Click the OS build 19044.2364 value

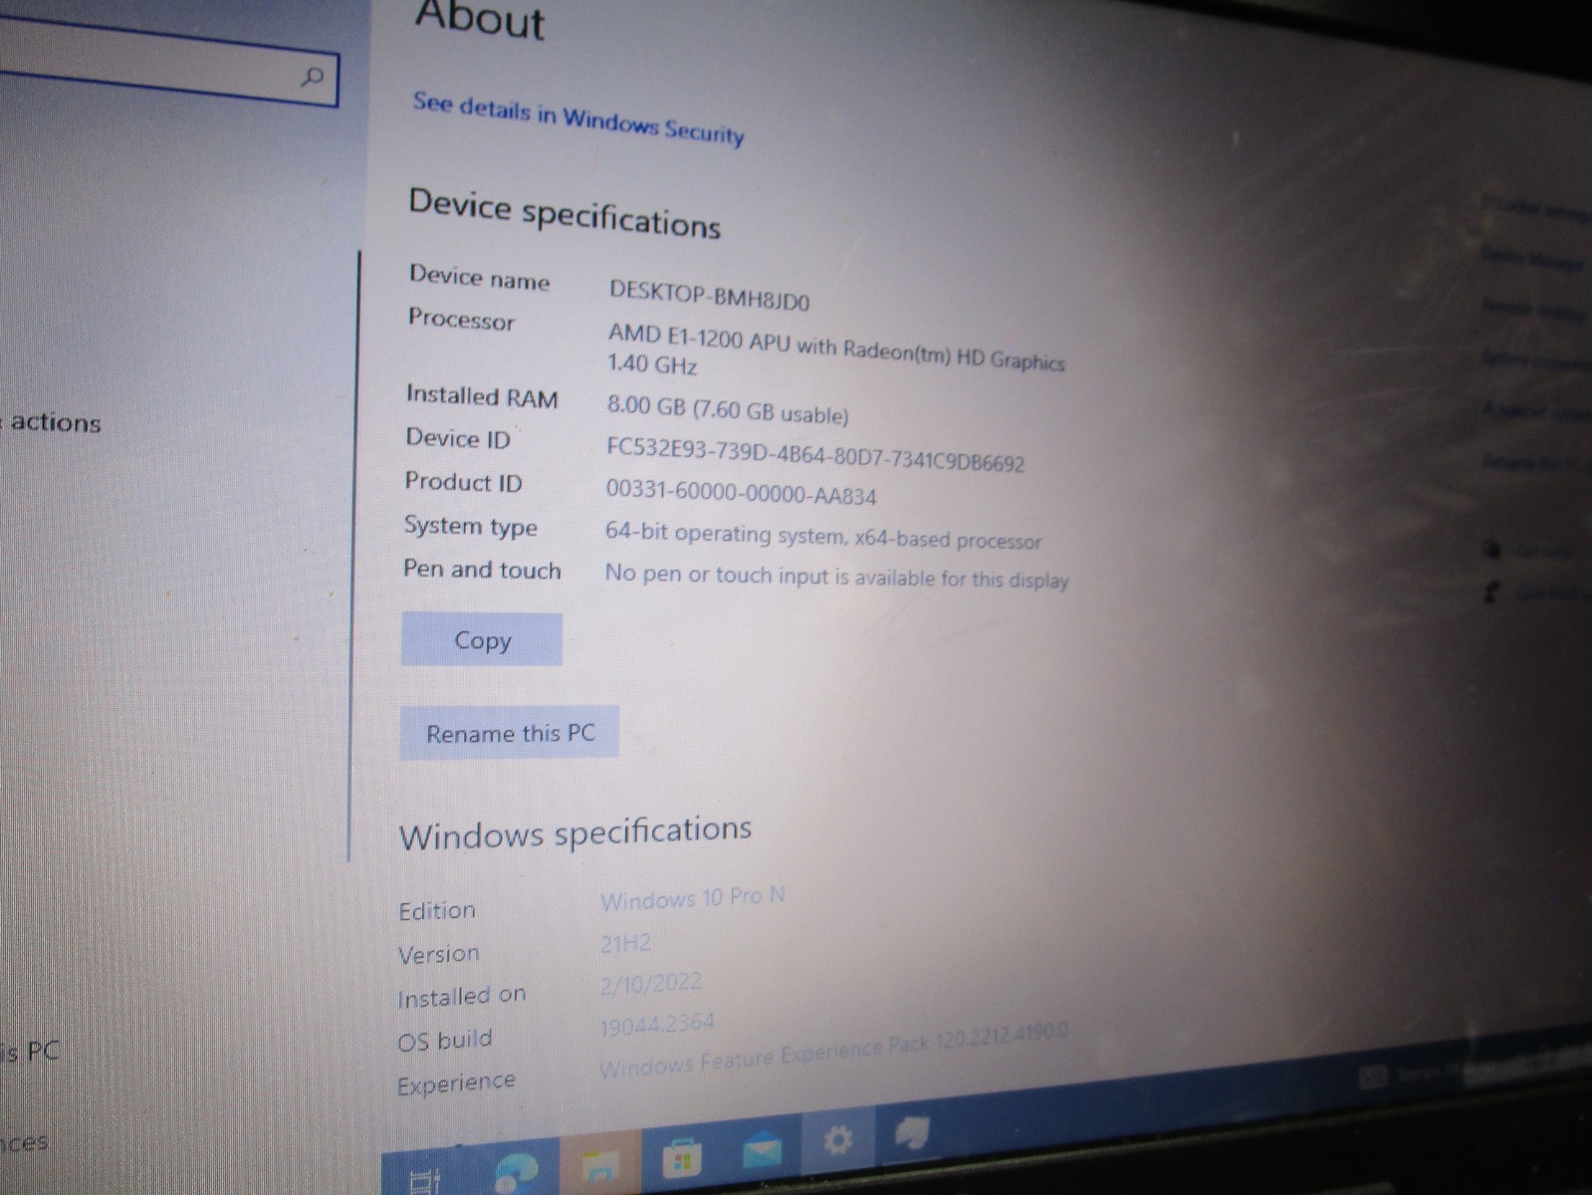click(657, 1025)
